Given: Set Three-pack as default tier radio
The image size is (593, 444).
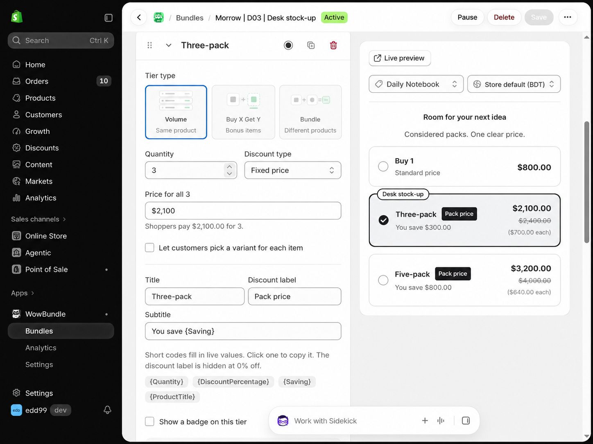Looking at the screenshot, I should pos(288,45).
